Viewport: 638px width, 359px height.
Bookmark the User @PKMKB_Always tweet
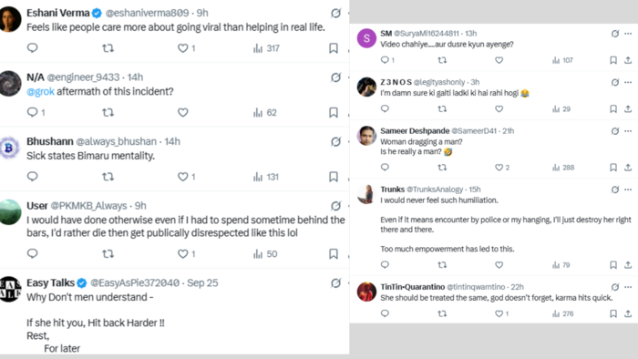(x=334, y=254)
